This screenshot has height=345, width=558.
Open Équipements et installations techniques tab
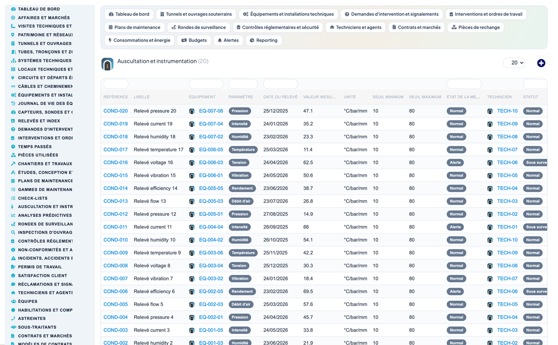coord(288,14)
